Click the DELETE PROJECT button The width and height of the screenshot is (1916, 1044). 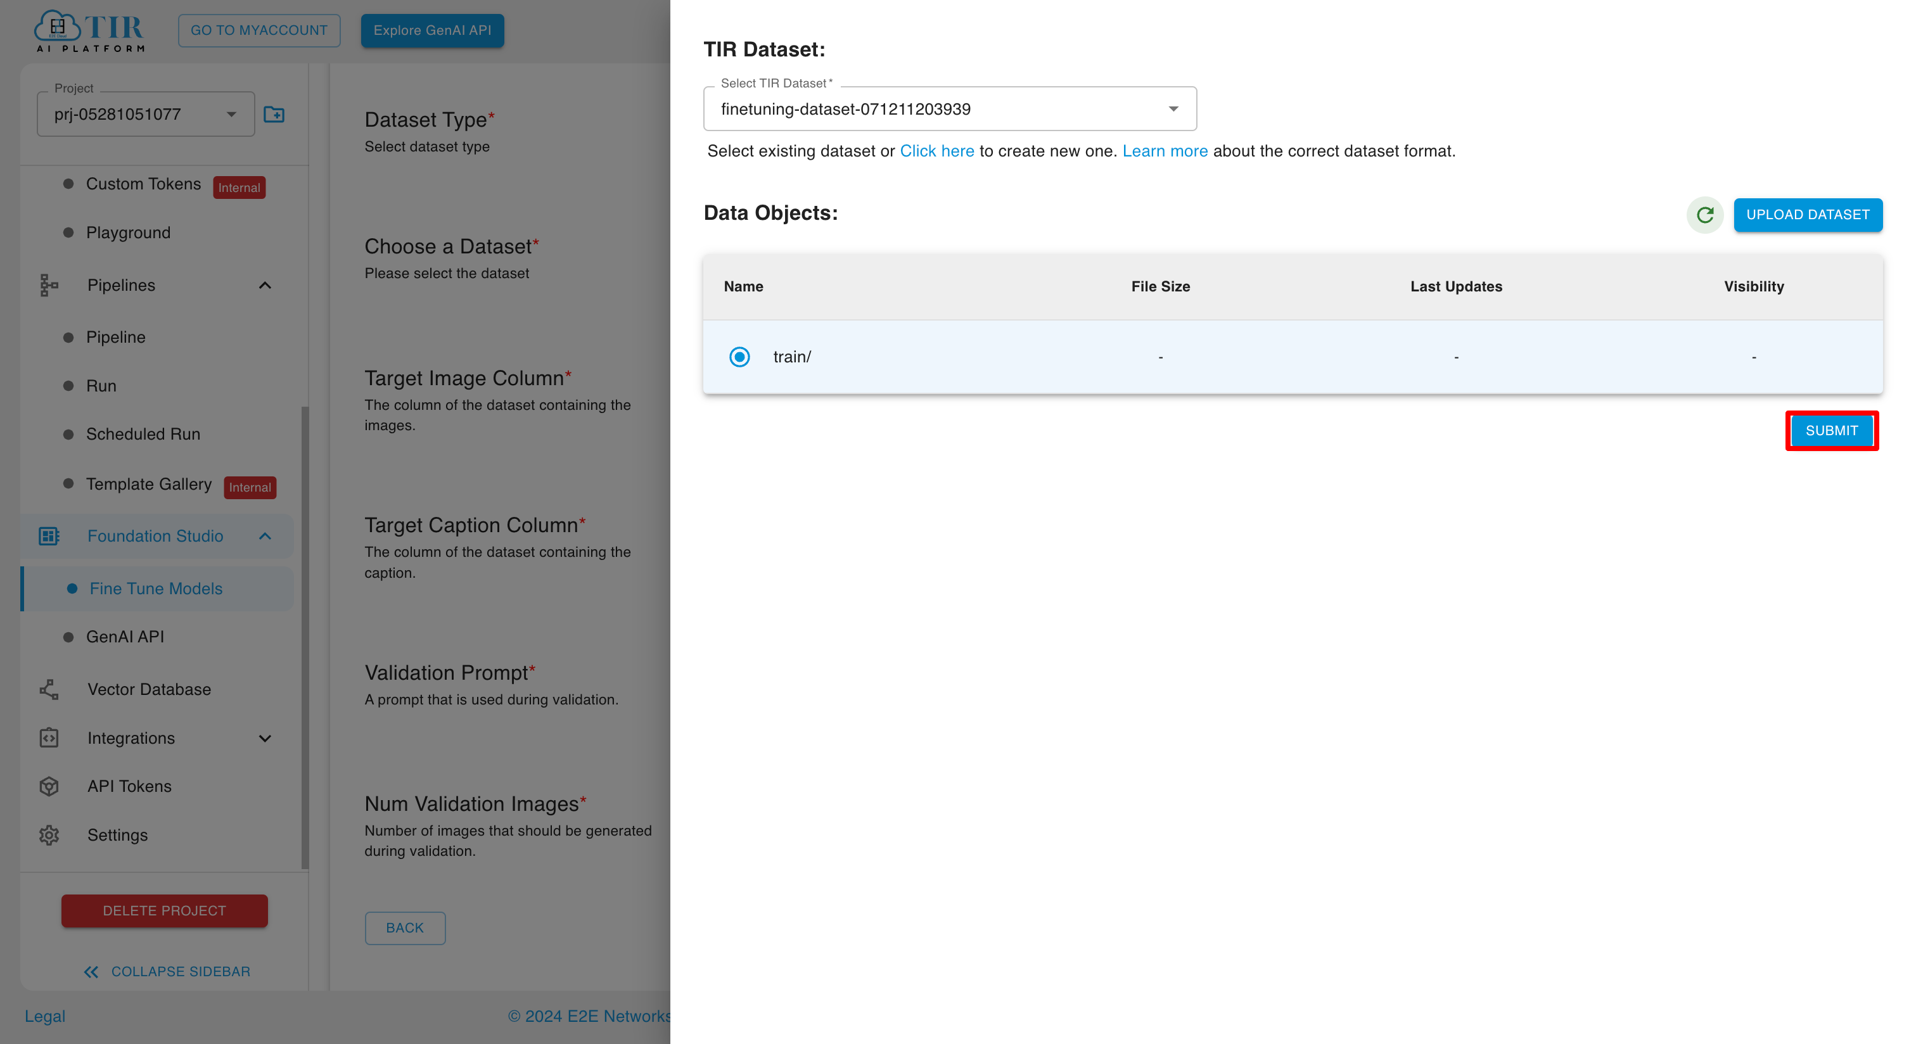pyautogui.click(x=164, y=911)
